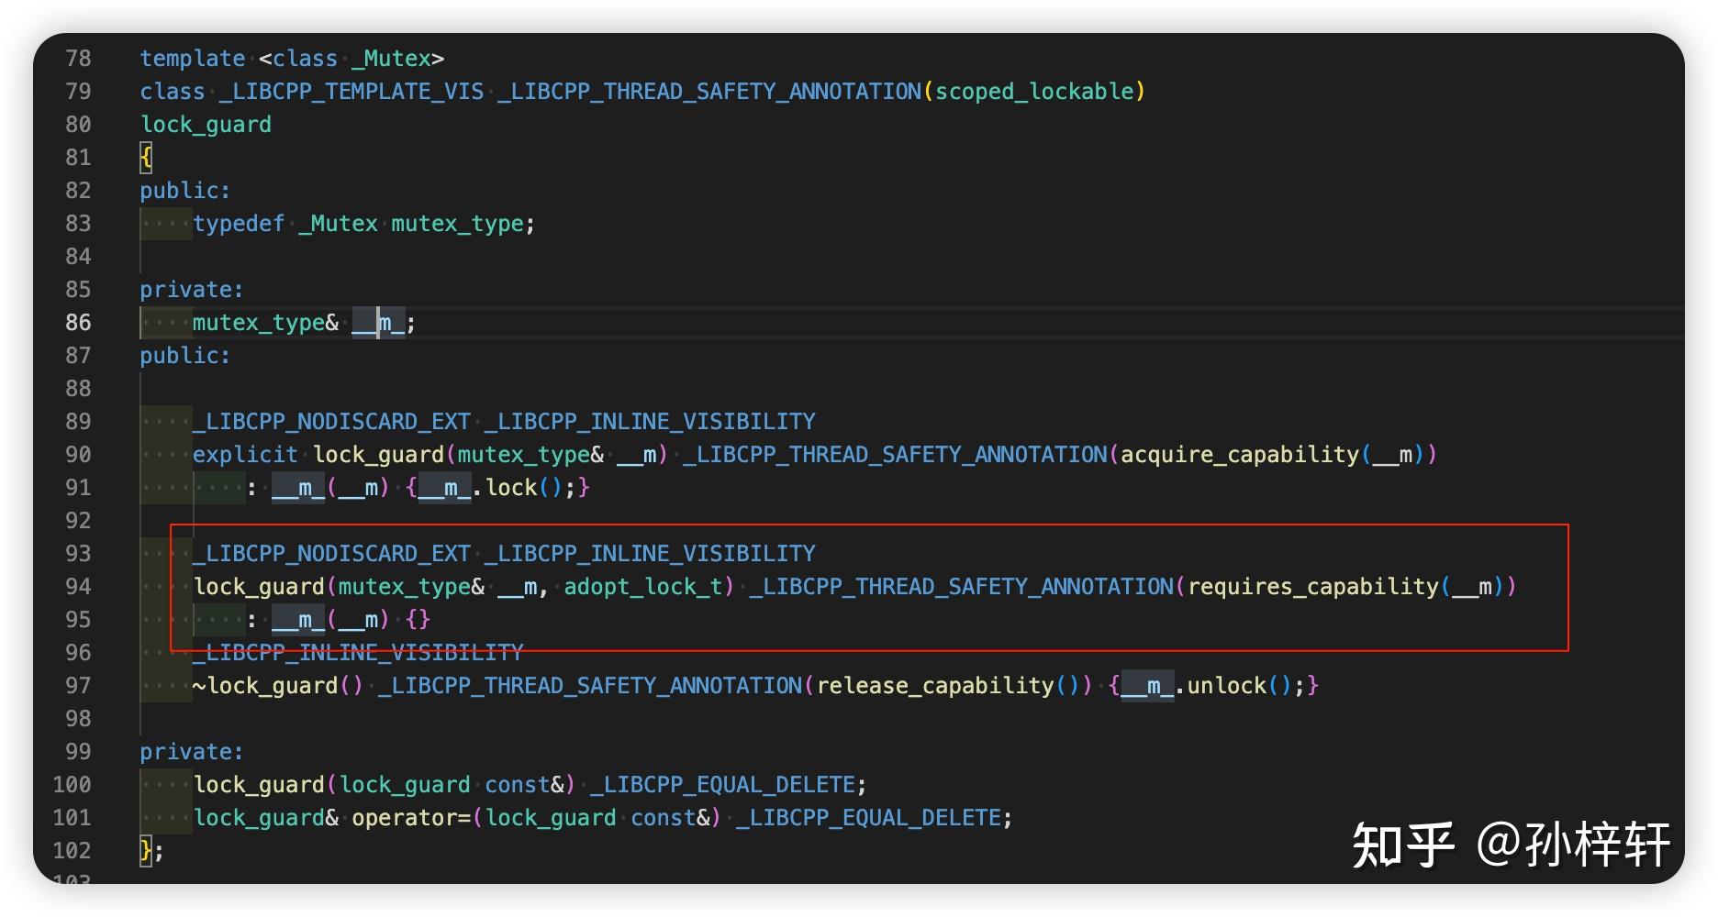Click the __m_ member declaration on line 86
Screen dimensions: 1718x917
pos(378,323)
